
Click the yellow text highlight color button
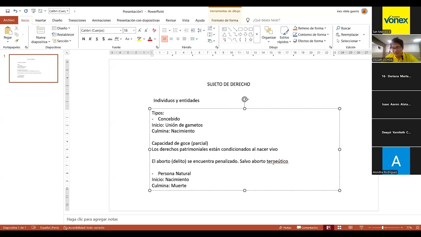139,39
